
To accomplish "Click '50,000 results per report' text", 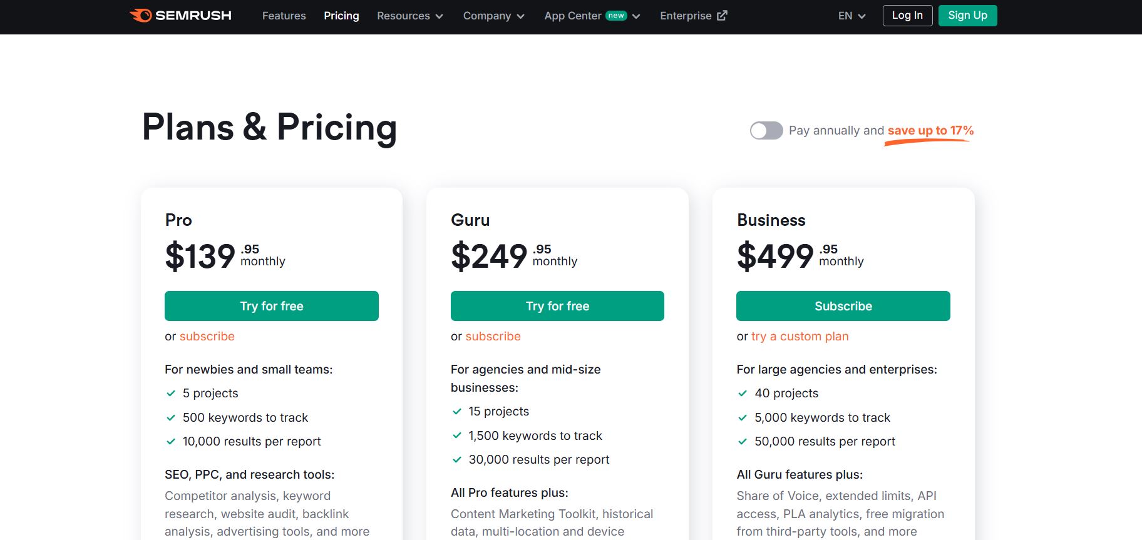I will [x=825, y=441].
